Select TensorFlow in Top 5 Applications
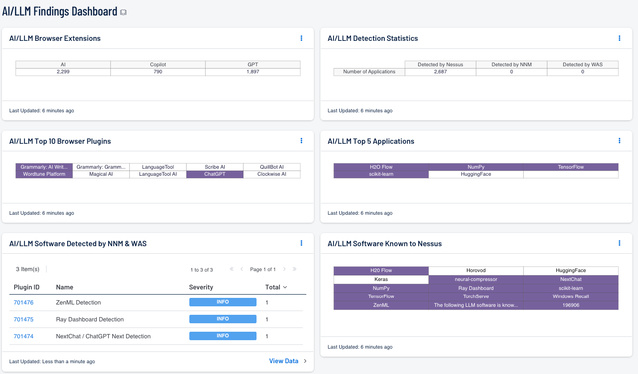The image size is (638, 374). pos(571,167)
